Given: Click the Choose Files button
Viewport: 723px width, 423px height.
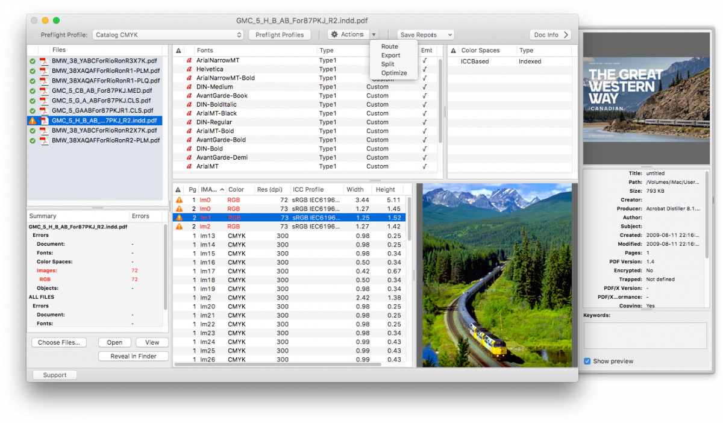Looking at the screenshot, I should (58, 342).
